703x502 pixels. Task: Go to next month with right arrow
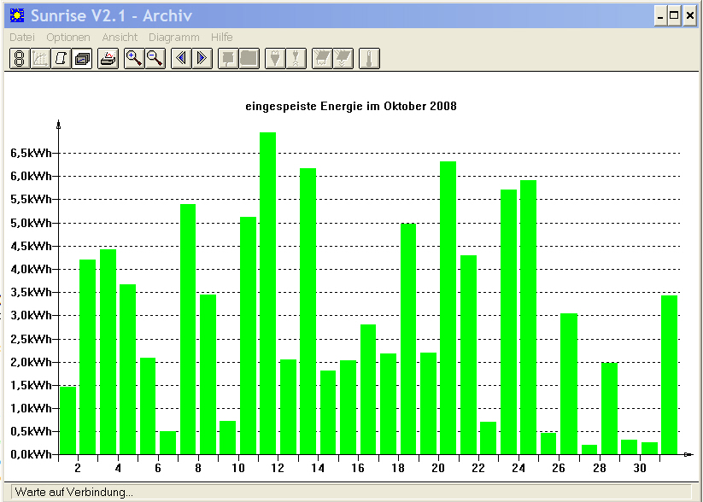pyautogui.click(x=202, y=59)
